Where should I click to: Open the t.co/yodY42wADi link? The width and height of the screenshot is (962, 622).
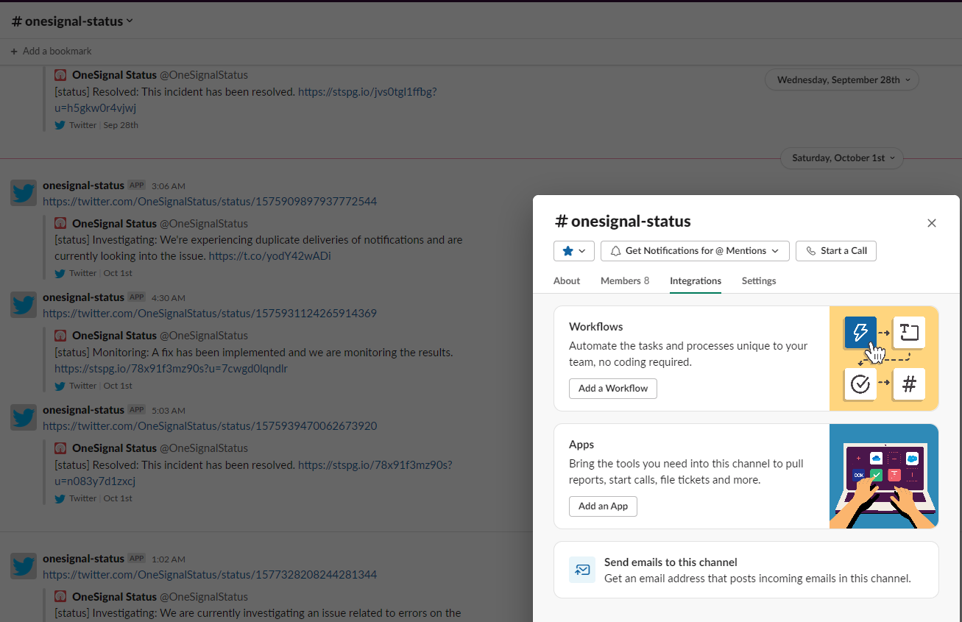coord(270,256)
